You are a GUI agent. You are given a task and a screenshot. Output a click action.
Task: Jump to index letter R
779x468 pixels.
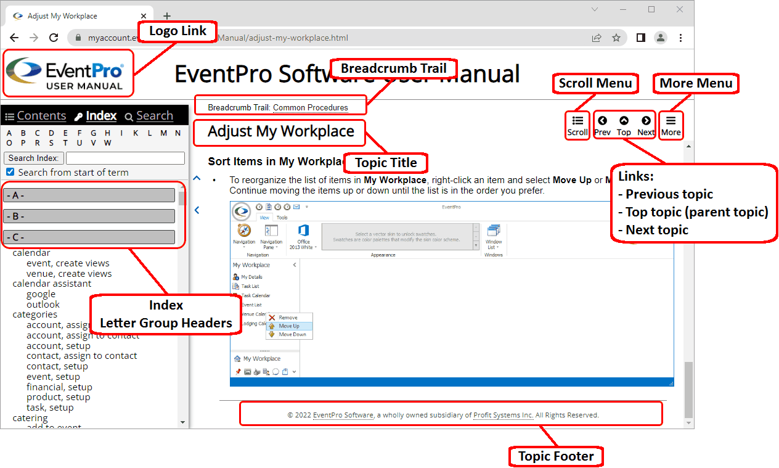[38, 143]
